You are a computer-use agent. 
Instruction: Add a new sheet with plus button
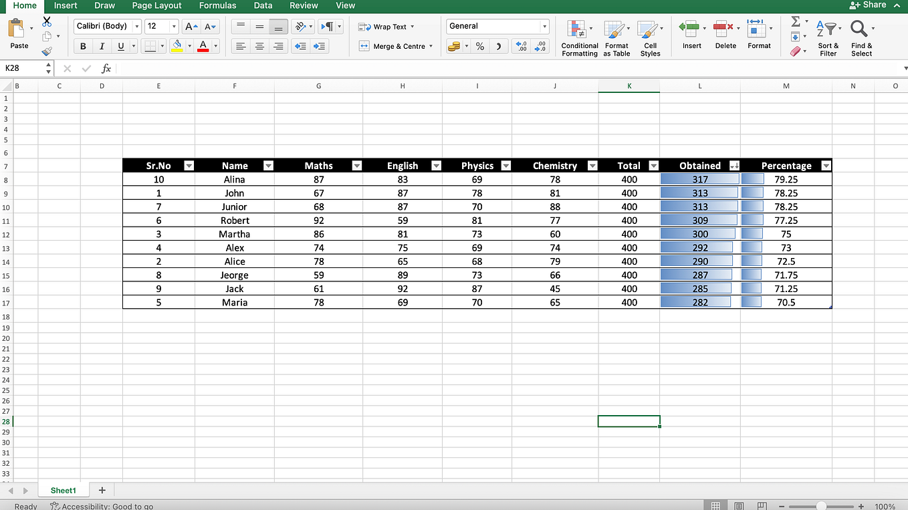pyautogui.click(x=102, y=490)
